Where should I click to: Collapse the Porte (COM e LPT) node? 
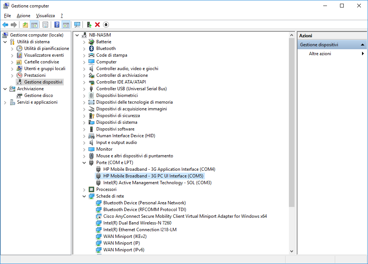(84, 163)
